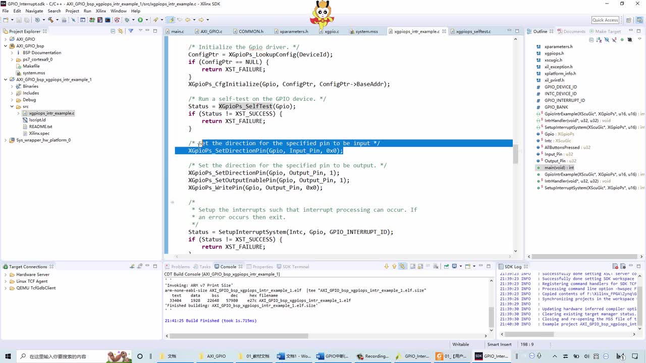Click the Build hammer toolbar icon

(50, 20)
